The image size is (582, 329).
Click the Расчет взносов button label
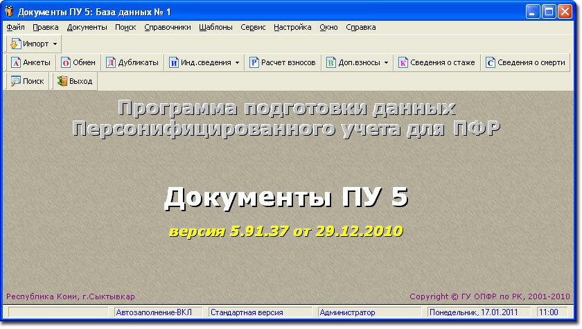pyautogui.click(x=288, y=62)
